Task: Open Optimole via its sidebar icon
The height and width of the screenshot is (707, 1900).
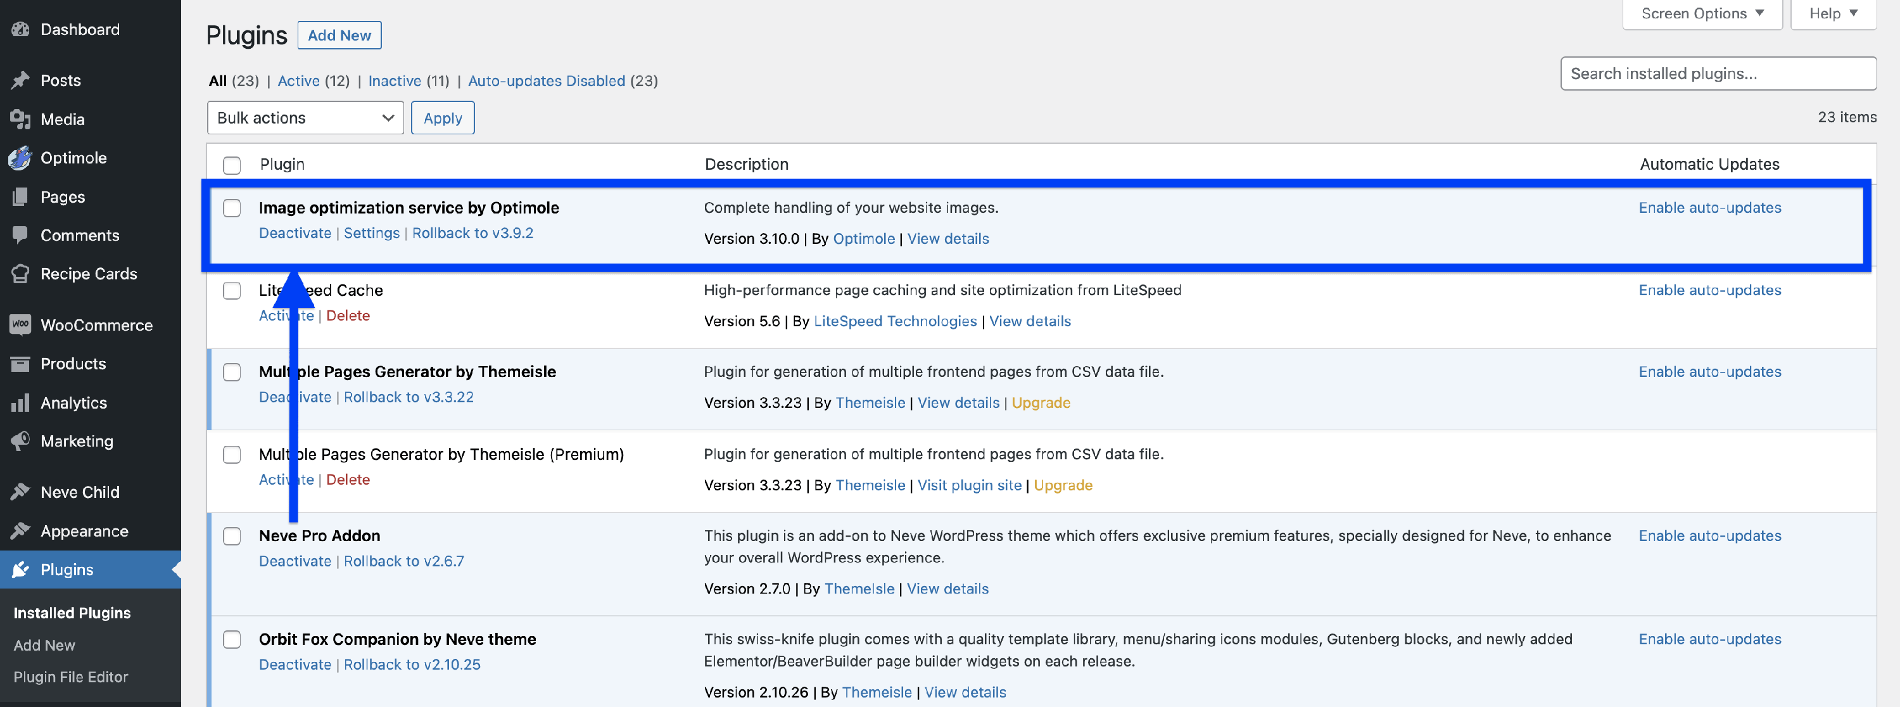Action: tap(21, 158)
